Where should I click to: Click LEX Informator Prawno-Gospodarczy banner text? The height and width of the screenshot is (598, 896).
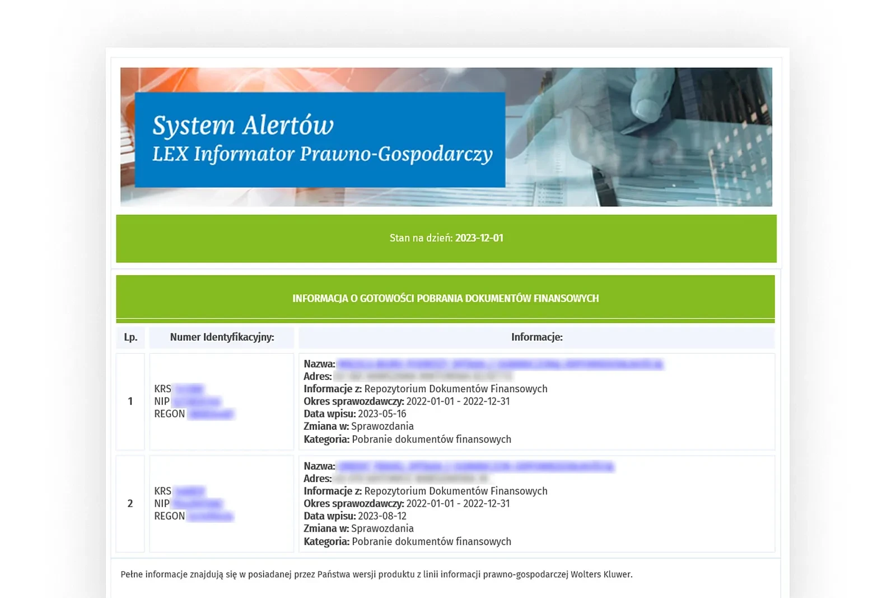tap(323, 154)
